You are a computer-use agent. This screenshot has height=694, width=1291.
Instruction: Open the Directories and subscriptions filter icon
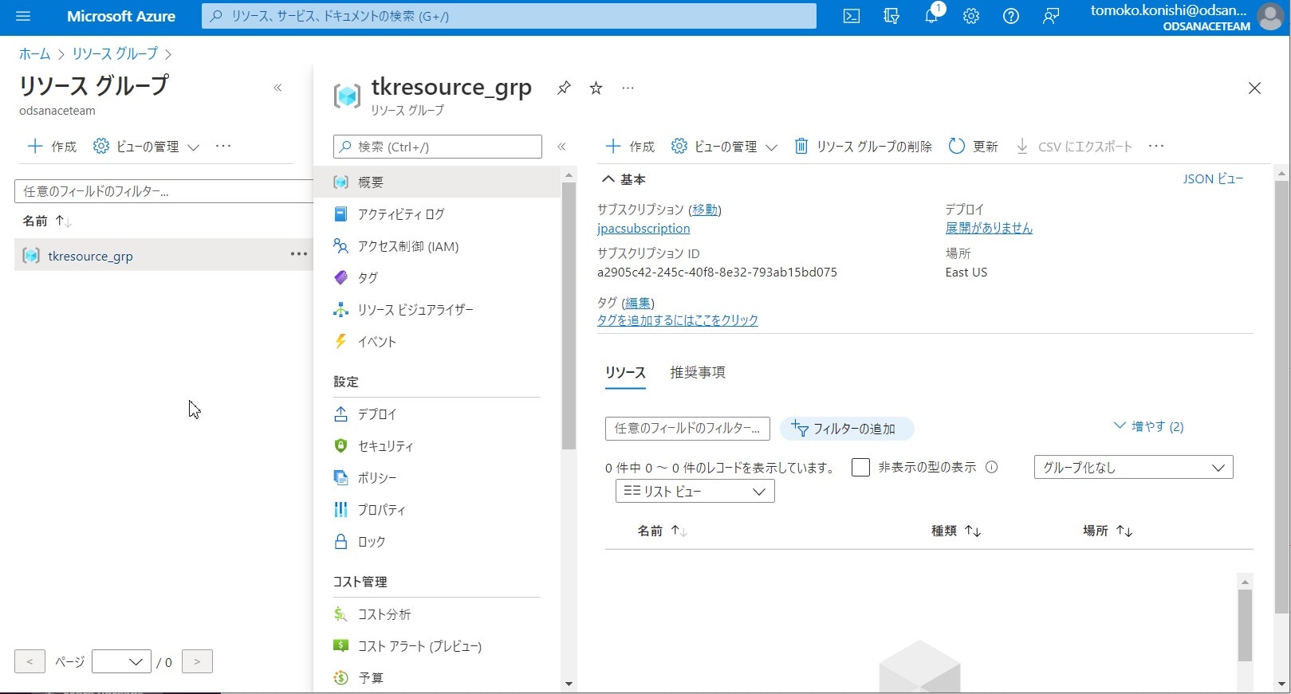coord(891,16)
